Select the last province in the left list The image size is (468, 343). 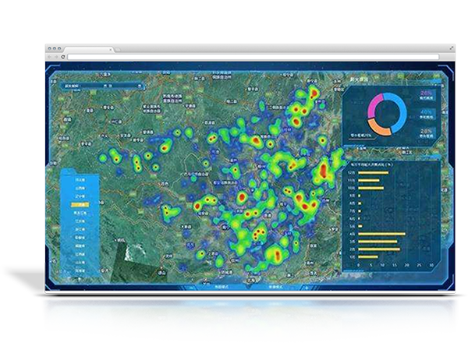(81, 271)
